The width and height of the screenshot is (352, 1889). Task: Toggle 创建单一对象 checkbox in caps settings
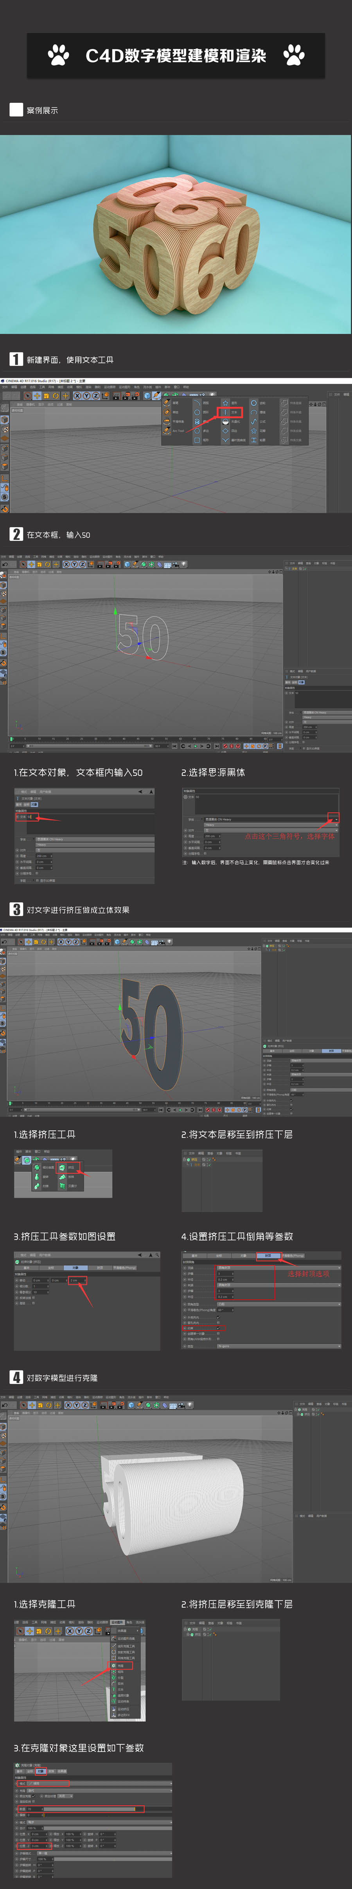(219, 1334)
